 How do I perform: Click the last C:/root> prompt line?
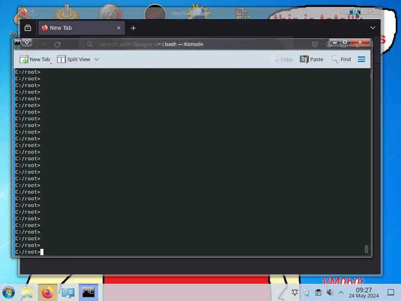click(28, 252)
